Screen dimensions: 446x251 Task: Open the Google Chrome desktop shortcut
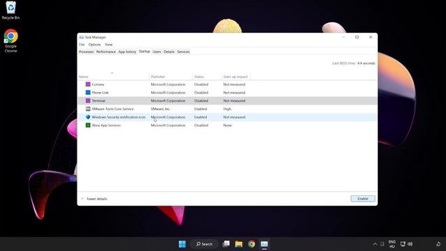click(10, 40)
